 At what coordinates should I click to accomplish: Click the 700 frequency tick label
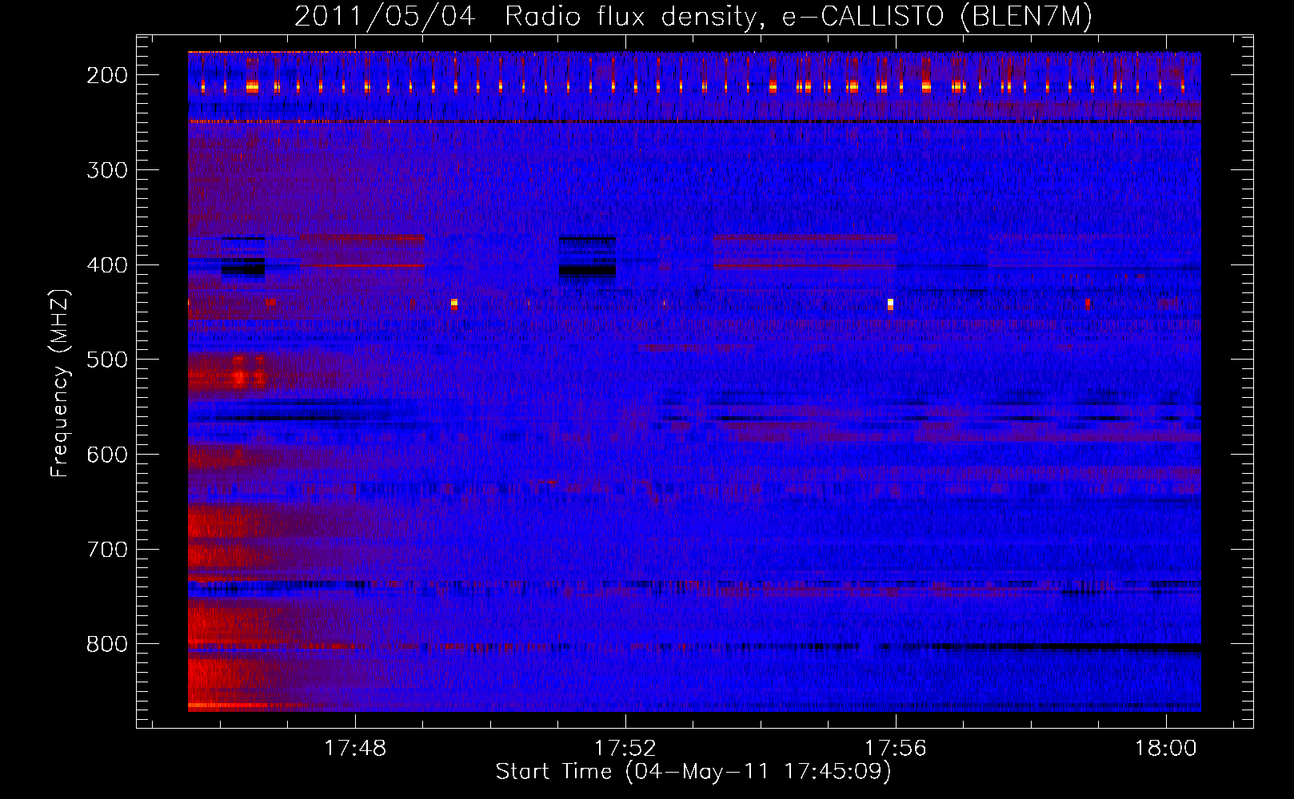tap(107, 550)
